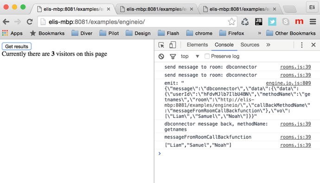Open DevTools three-dot settings menu
Viewport: 320px width, 183px height.
point(301,45)
